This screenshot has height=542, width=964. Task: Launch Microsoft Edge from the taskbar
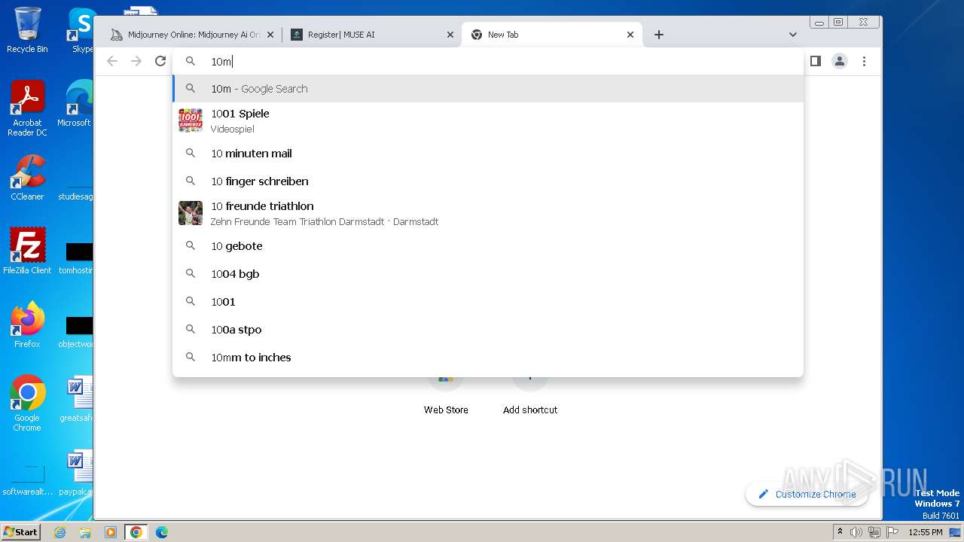click(162, 532)
